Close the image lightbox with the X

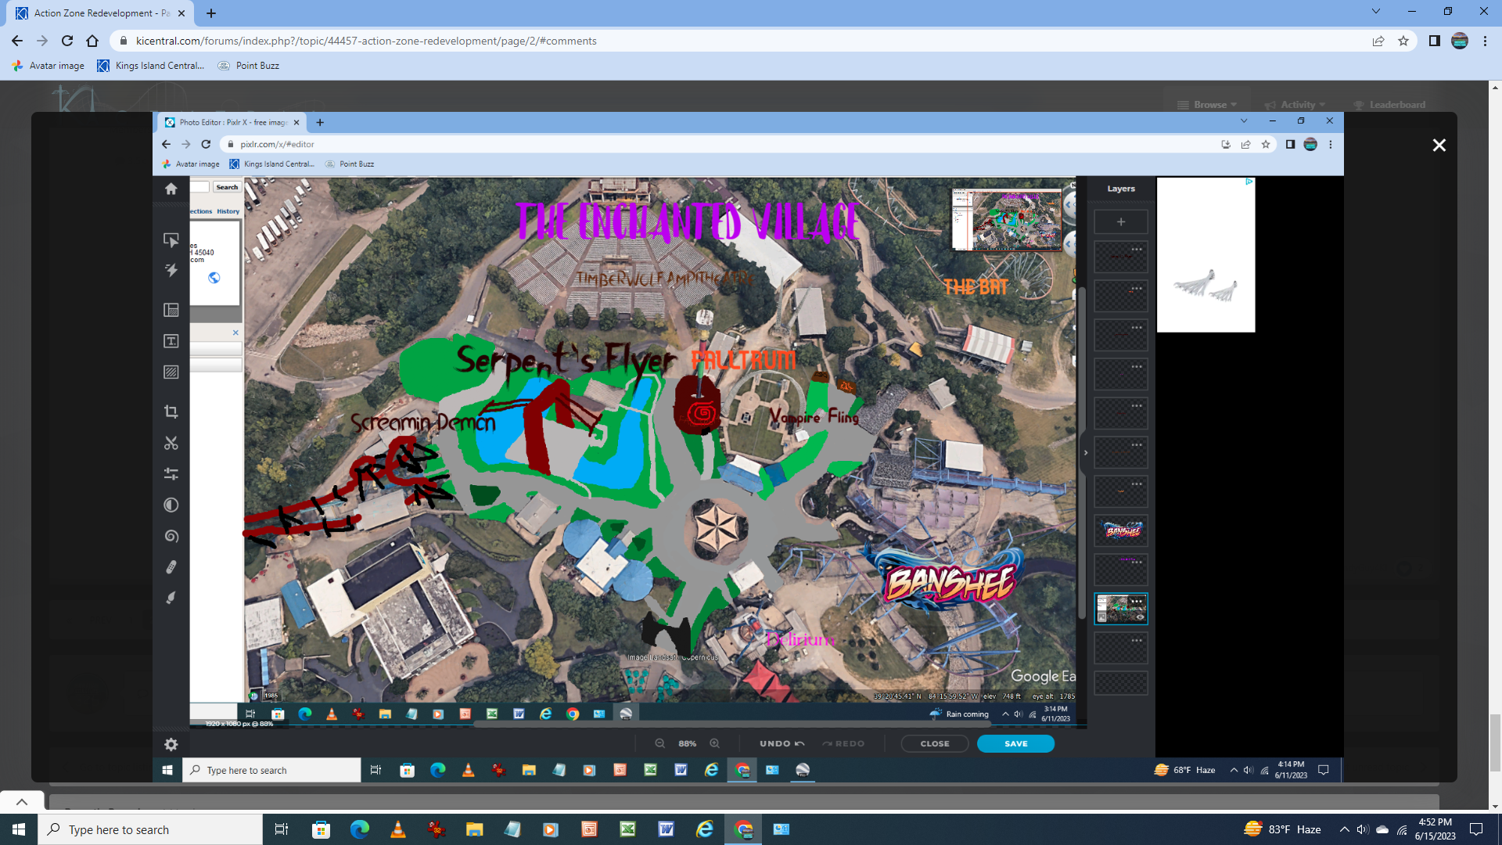1439,146
